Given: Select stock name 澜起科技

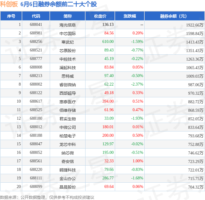Looking at the screenshot, I should 68,67.
